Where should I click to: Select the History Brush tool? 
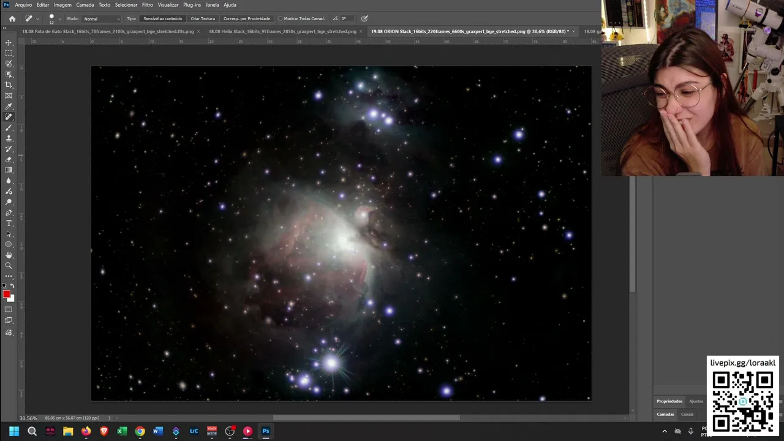tap(9, 149)
